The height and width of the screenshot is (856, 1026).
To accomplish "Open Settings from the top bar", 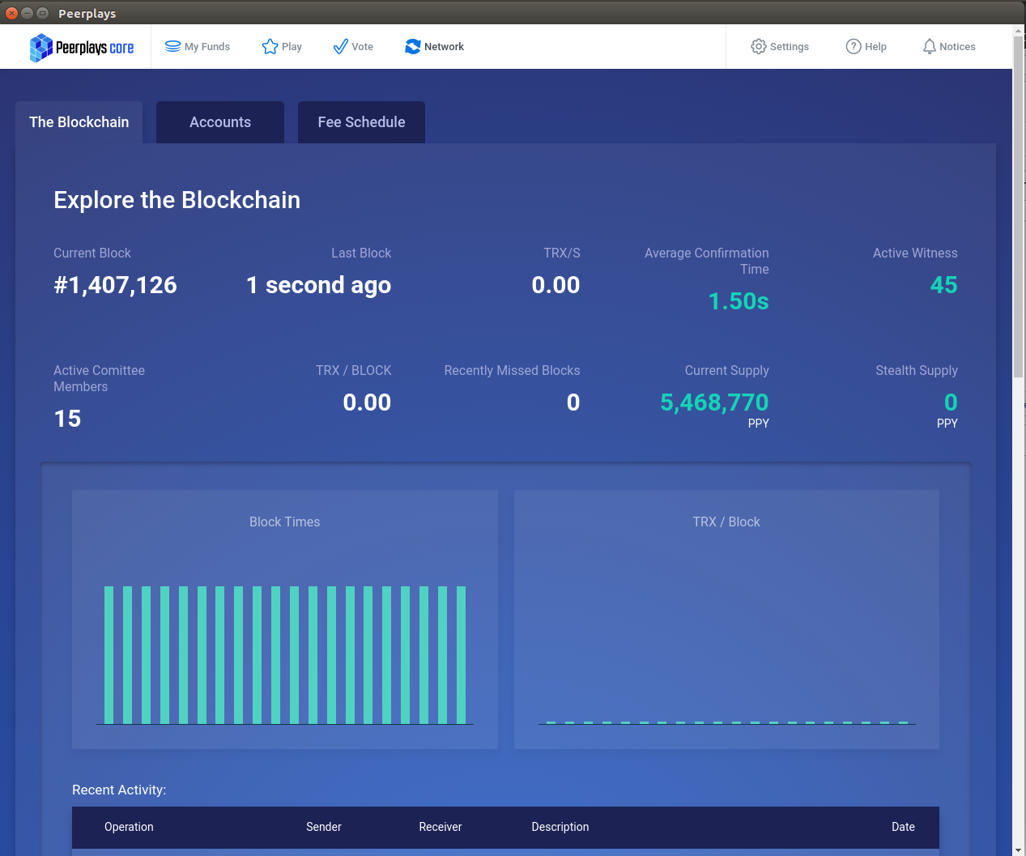I will point(780,46).
